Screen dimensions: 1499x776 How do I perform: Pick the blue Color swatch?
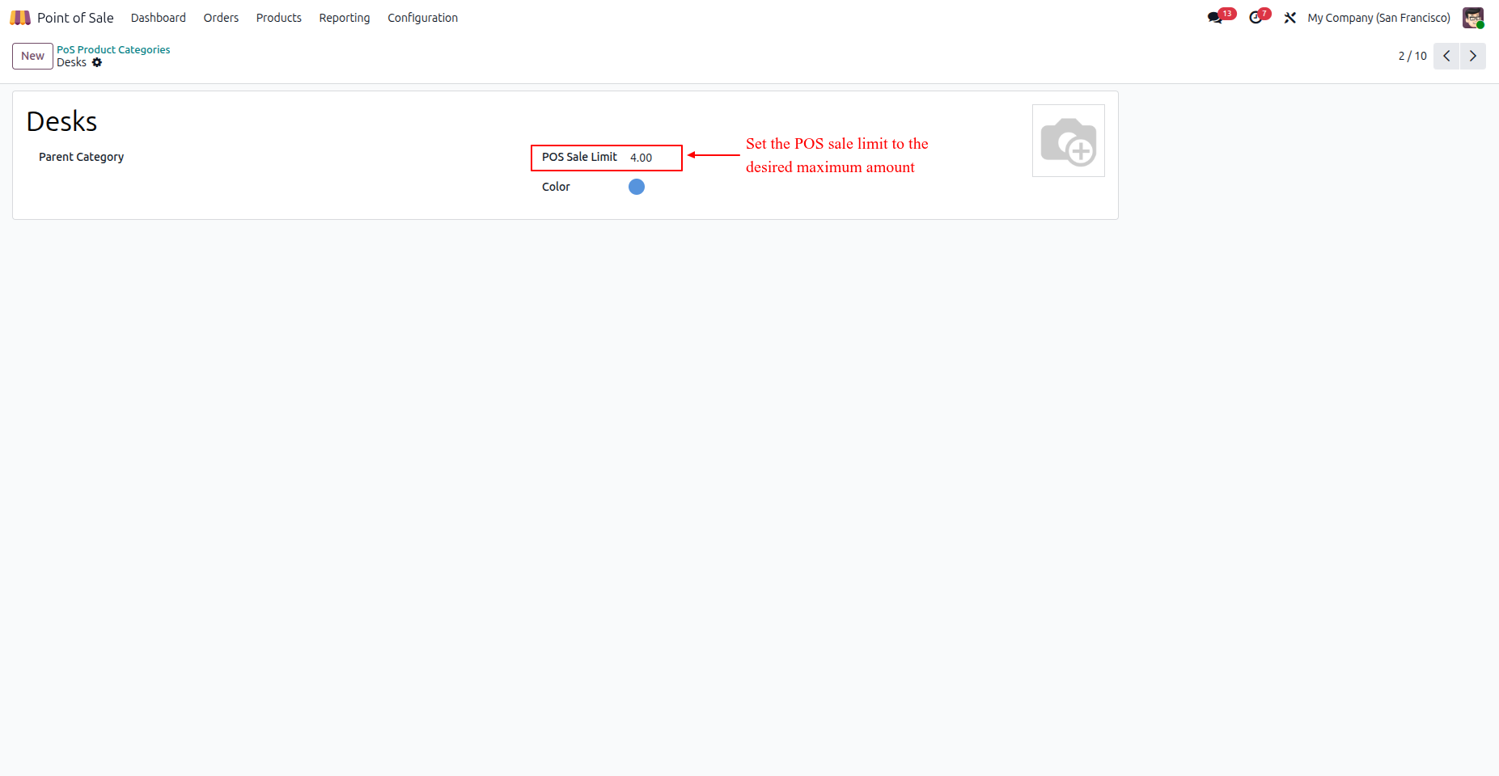pos(637,187)
